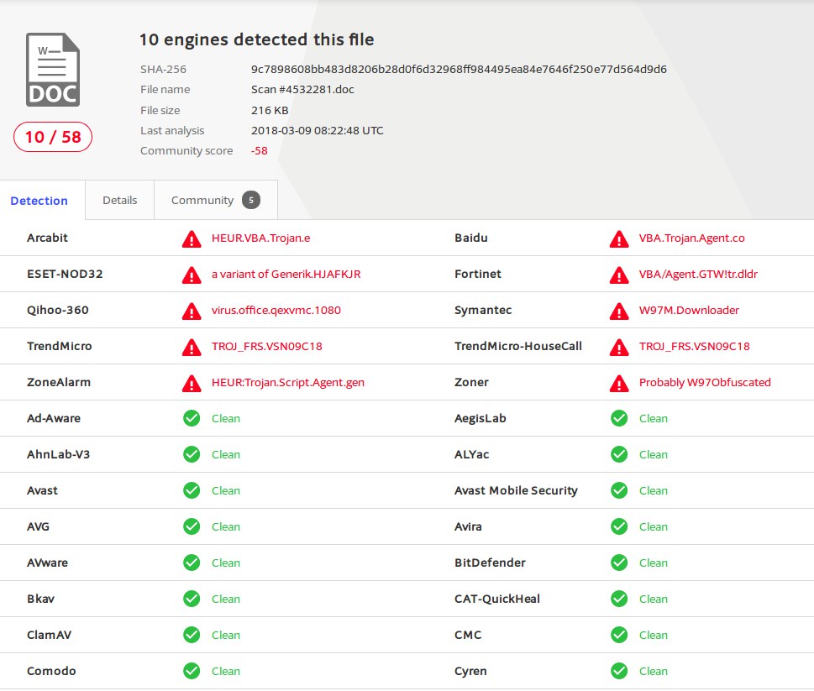Screen dimensions: 814x691
Task: Click the W97M.Downloader detection name
Action: tap(689, 311)
